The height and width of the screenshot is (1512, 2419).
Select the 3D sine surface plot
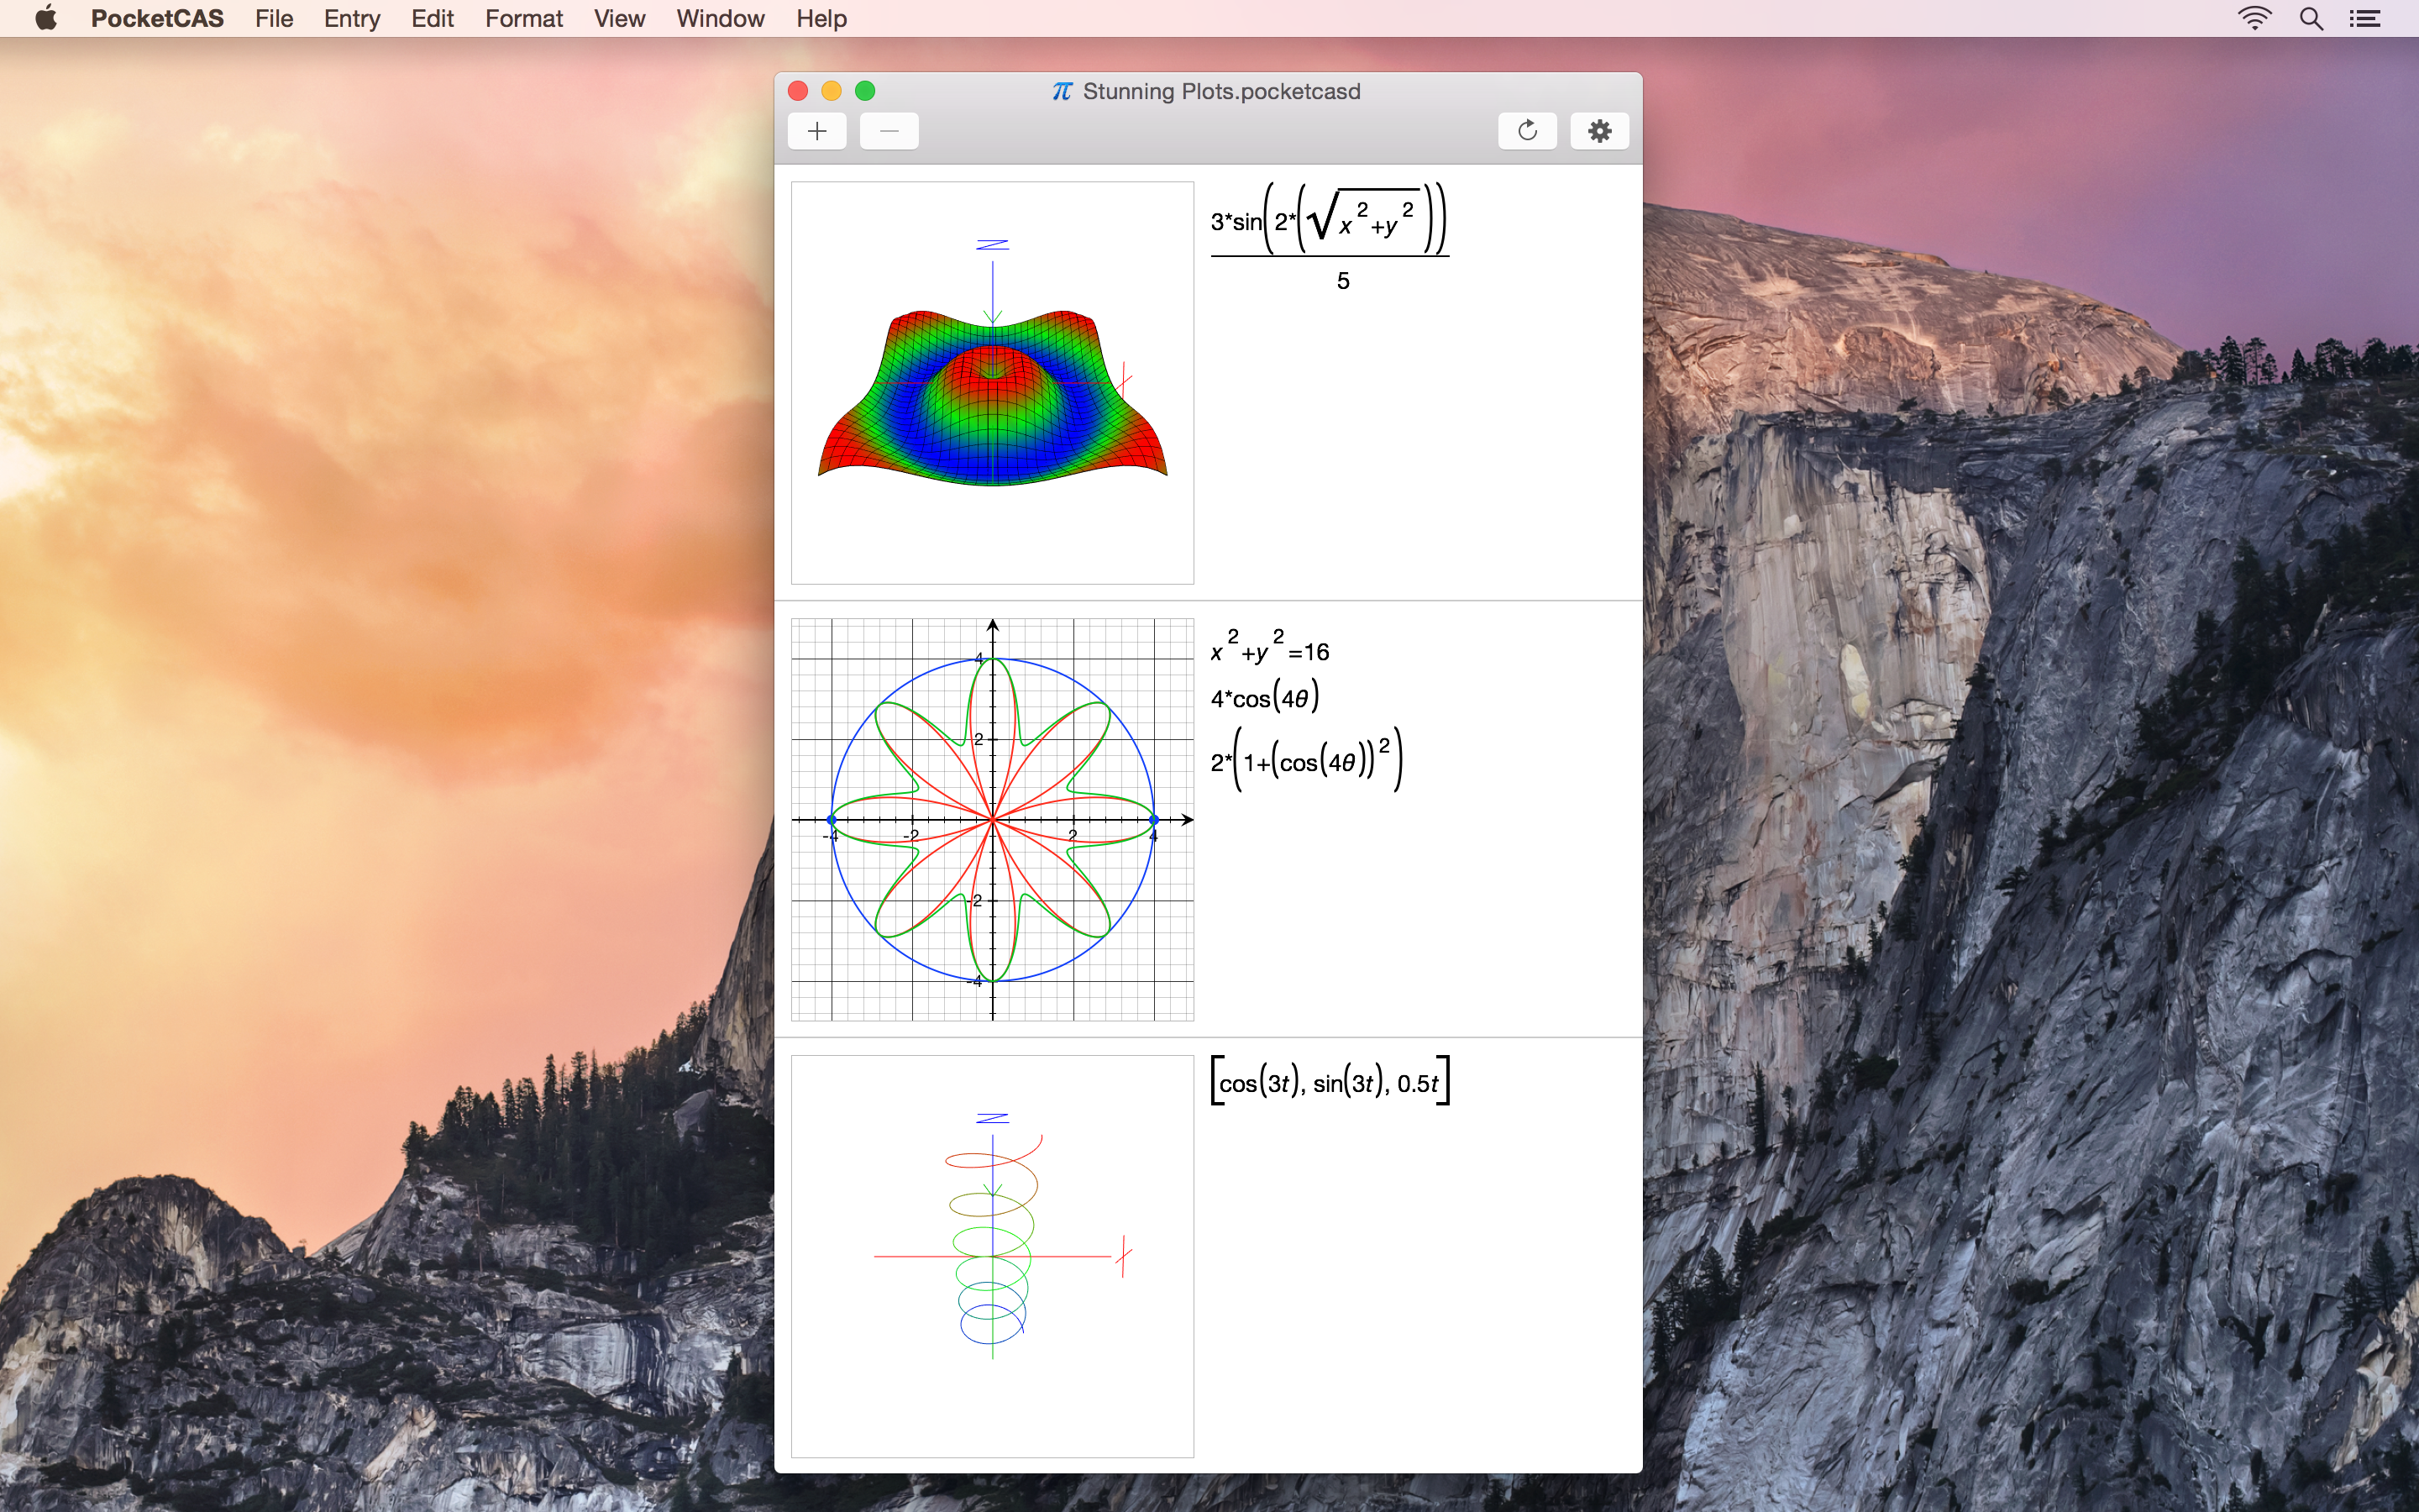pos(993,383)
